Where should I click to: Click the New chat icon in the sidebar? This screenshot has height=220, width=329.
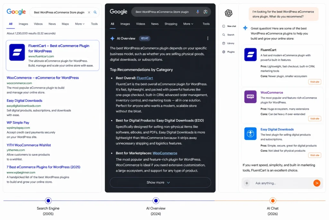(x=224, y=26)
